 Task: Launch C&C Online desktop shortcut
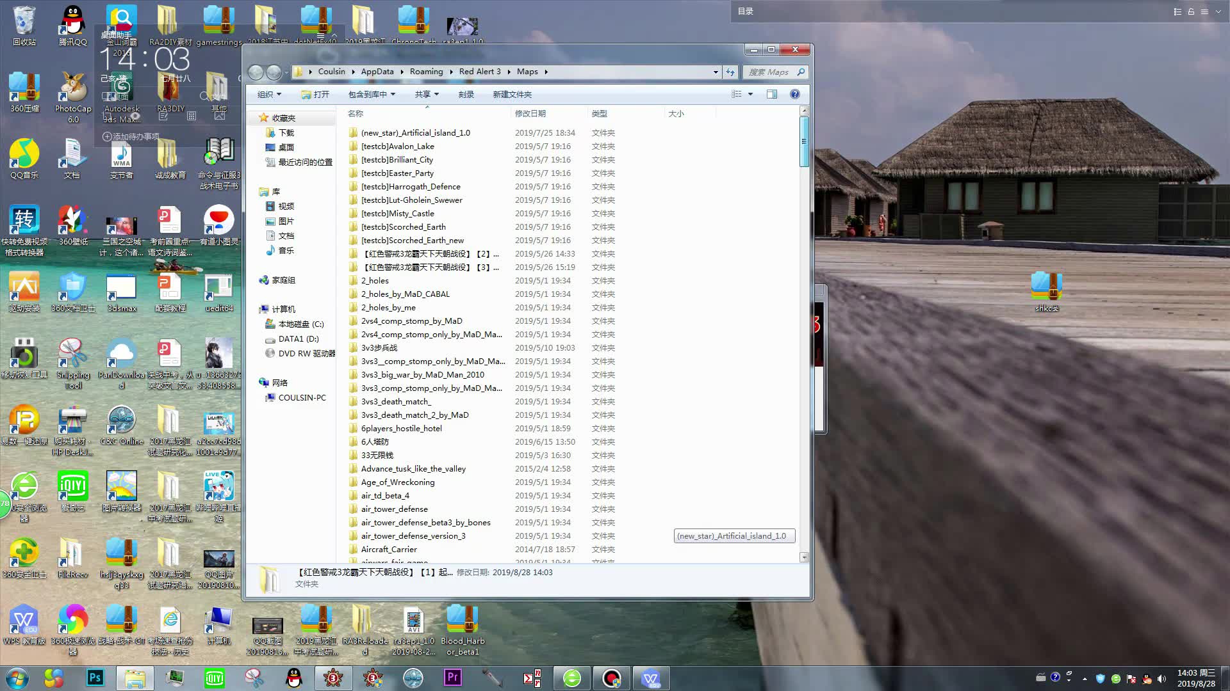click(x=122, y=424)
